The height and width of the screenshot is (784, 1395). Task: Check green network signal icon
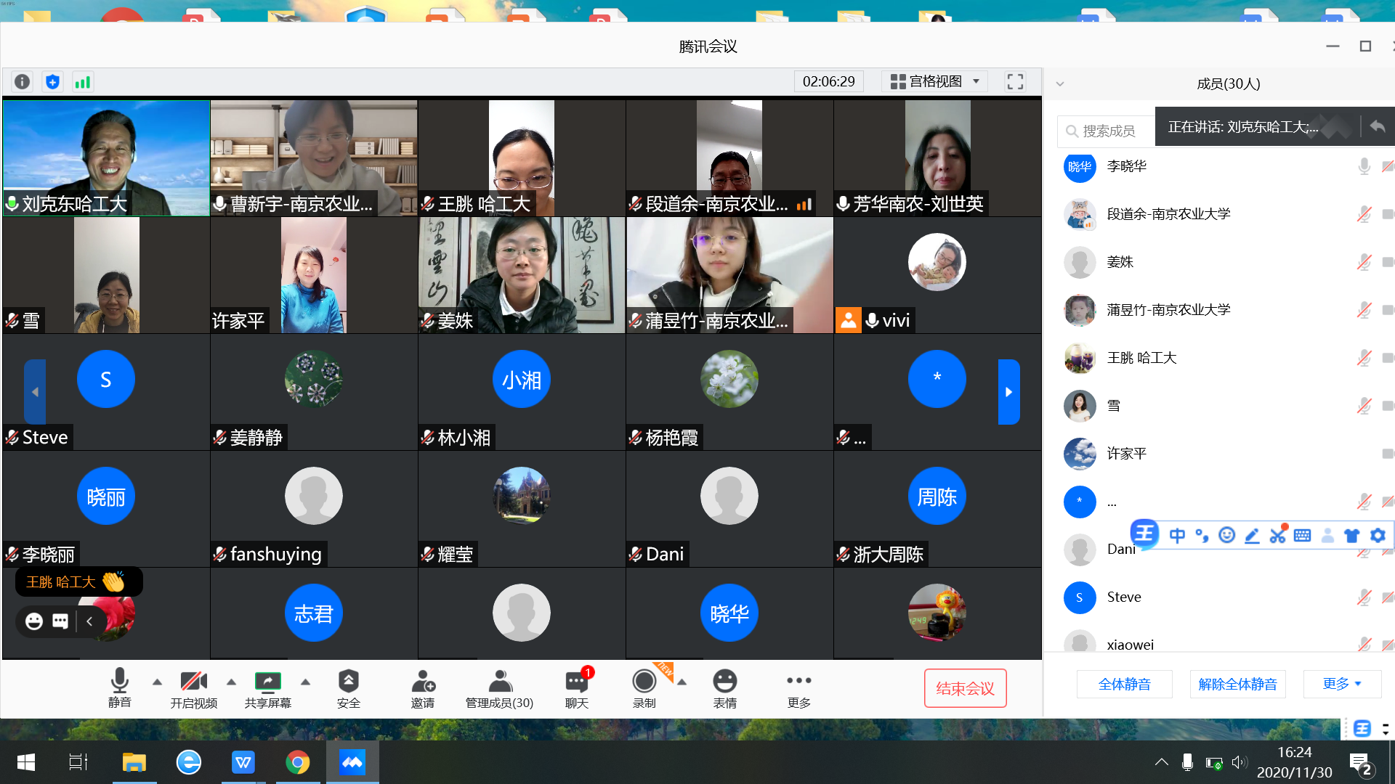(x=83, y=81)
